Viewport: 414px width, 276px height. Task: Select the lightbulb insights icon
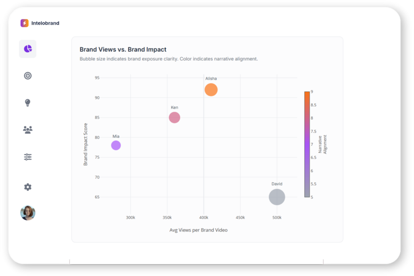pyautogui.click(x=27, y=103)
